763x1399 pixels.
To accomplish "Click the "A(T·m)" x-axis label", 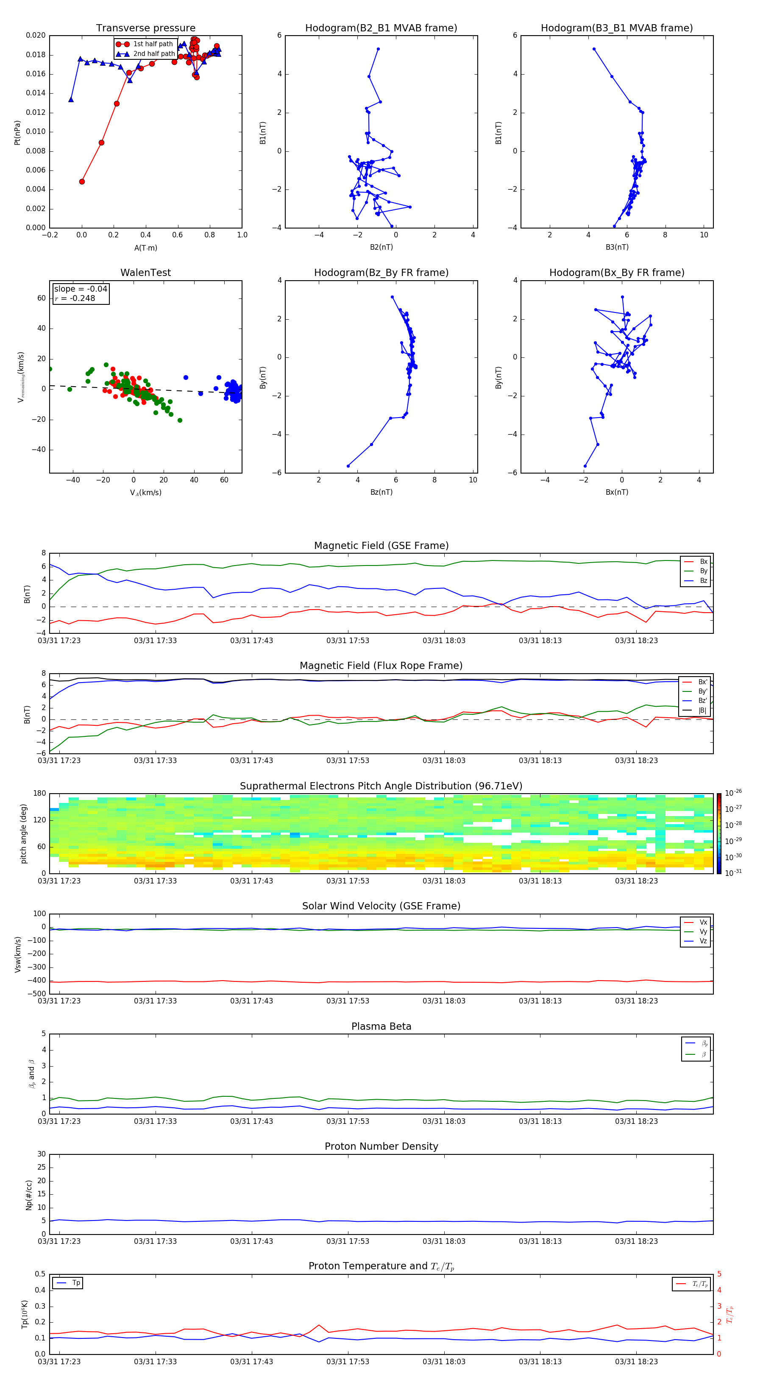I will [x=145, y=248].
